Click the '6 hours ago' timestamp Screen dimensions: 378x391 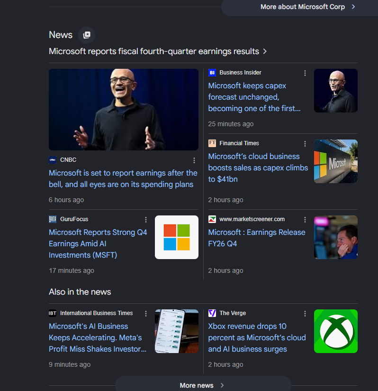tap(66, 200)
